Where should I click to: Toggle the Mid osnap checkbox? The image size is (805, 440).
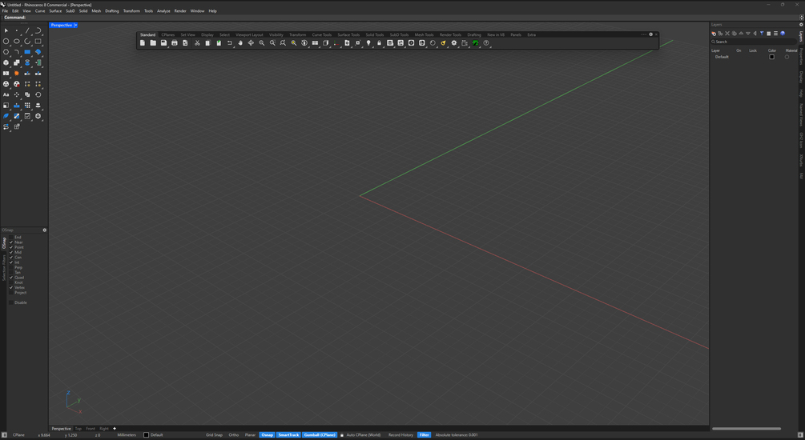pos(11,252)
